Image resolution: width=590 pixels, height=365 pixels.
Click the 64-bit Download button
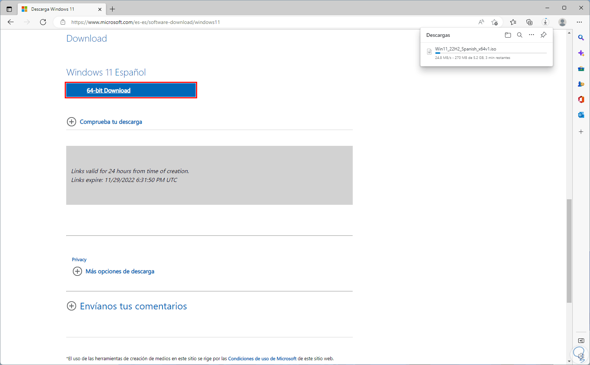pyautogui.click(x=131, y=90)
